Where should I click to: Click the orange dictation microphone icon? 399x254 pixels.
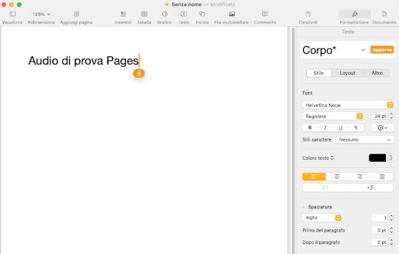click(139, 73)
